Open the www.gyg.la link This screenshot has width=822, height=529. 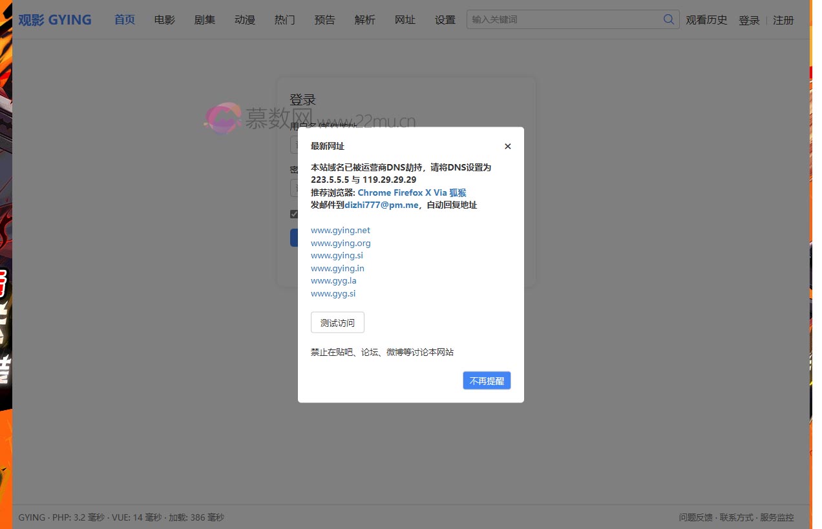tap(333, 280)
